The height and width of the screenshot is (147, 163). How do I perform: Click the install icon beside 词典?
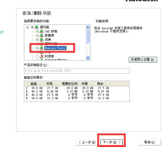[x=41, y=40]
